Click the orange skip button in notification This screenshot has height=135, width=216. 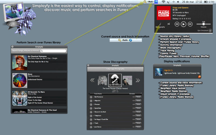(x=199, y=77)
